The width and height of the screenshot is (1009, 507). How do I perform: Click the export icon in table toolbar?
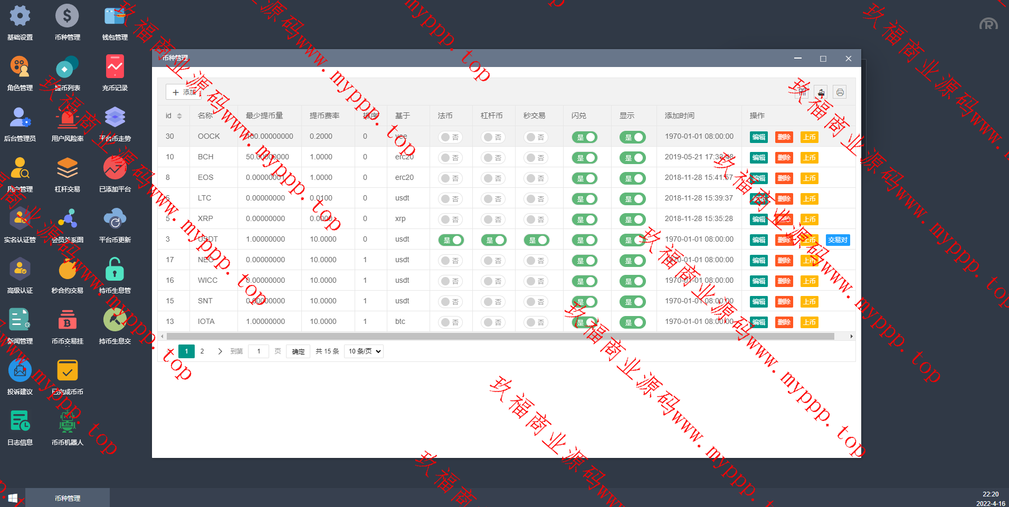click(x=821, y=92)
